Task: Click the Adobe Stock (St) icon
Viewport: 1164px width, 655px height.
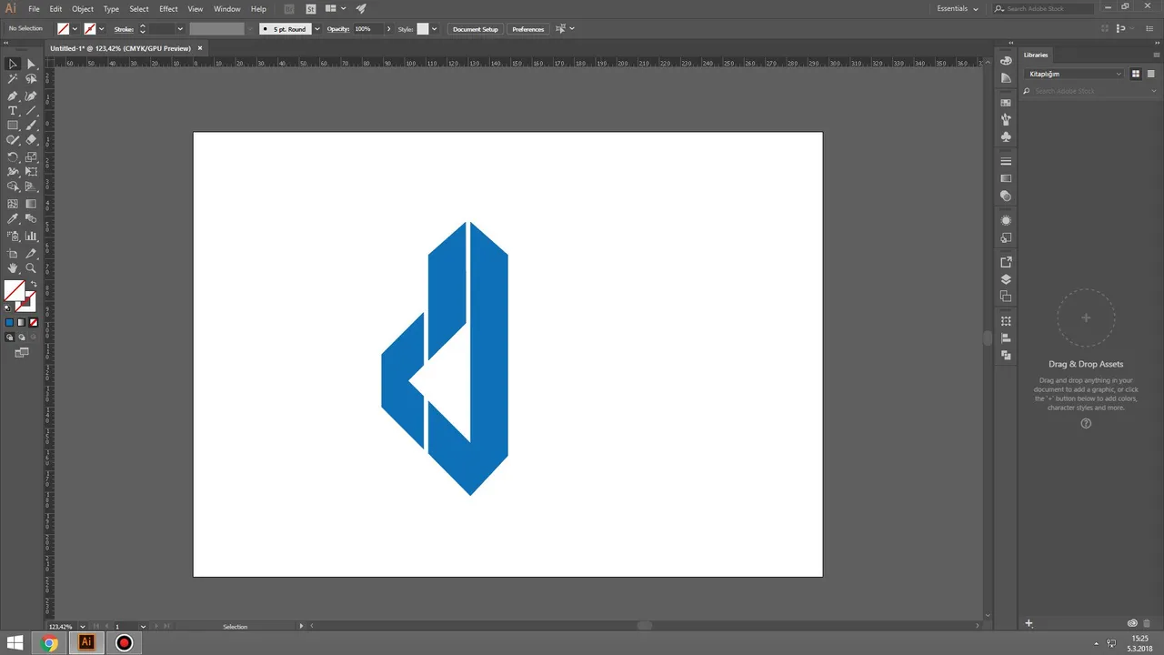Action: (x=311, y=9)
